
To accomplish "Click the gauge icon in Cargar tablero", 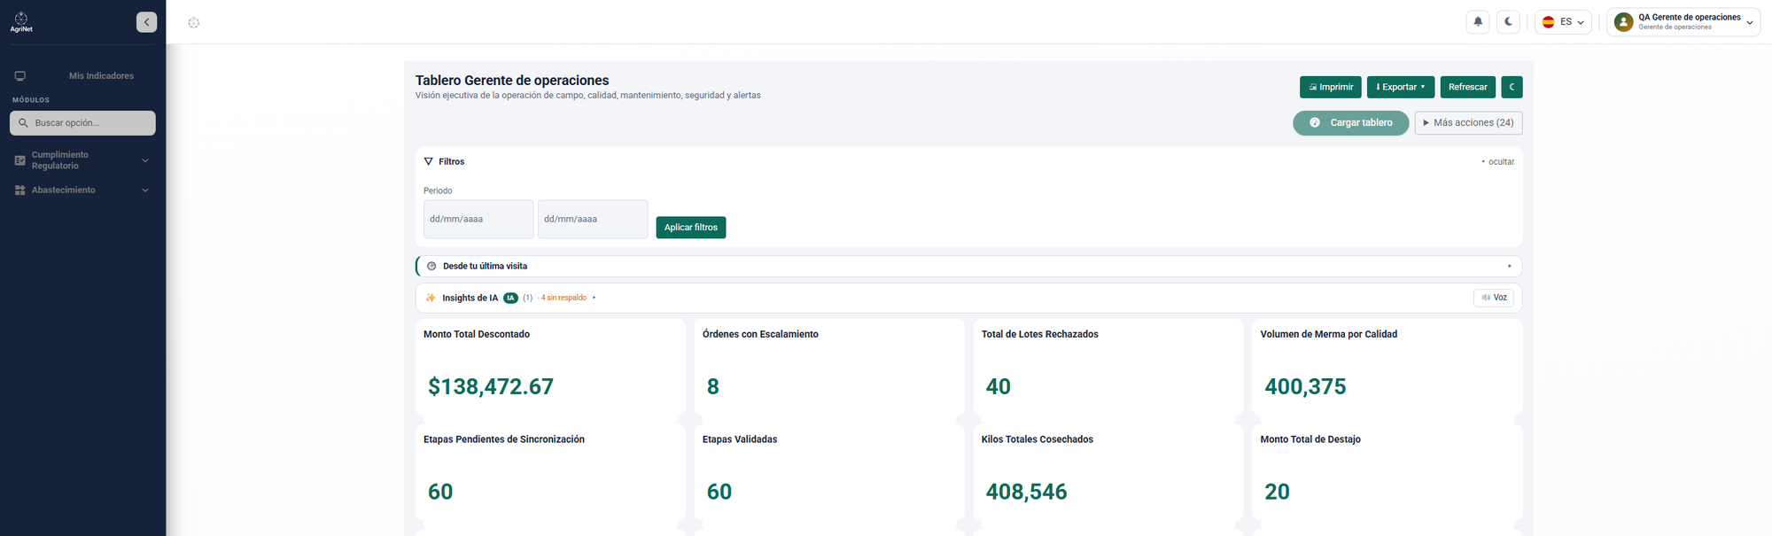I will coord(1315,123).
